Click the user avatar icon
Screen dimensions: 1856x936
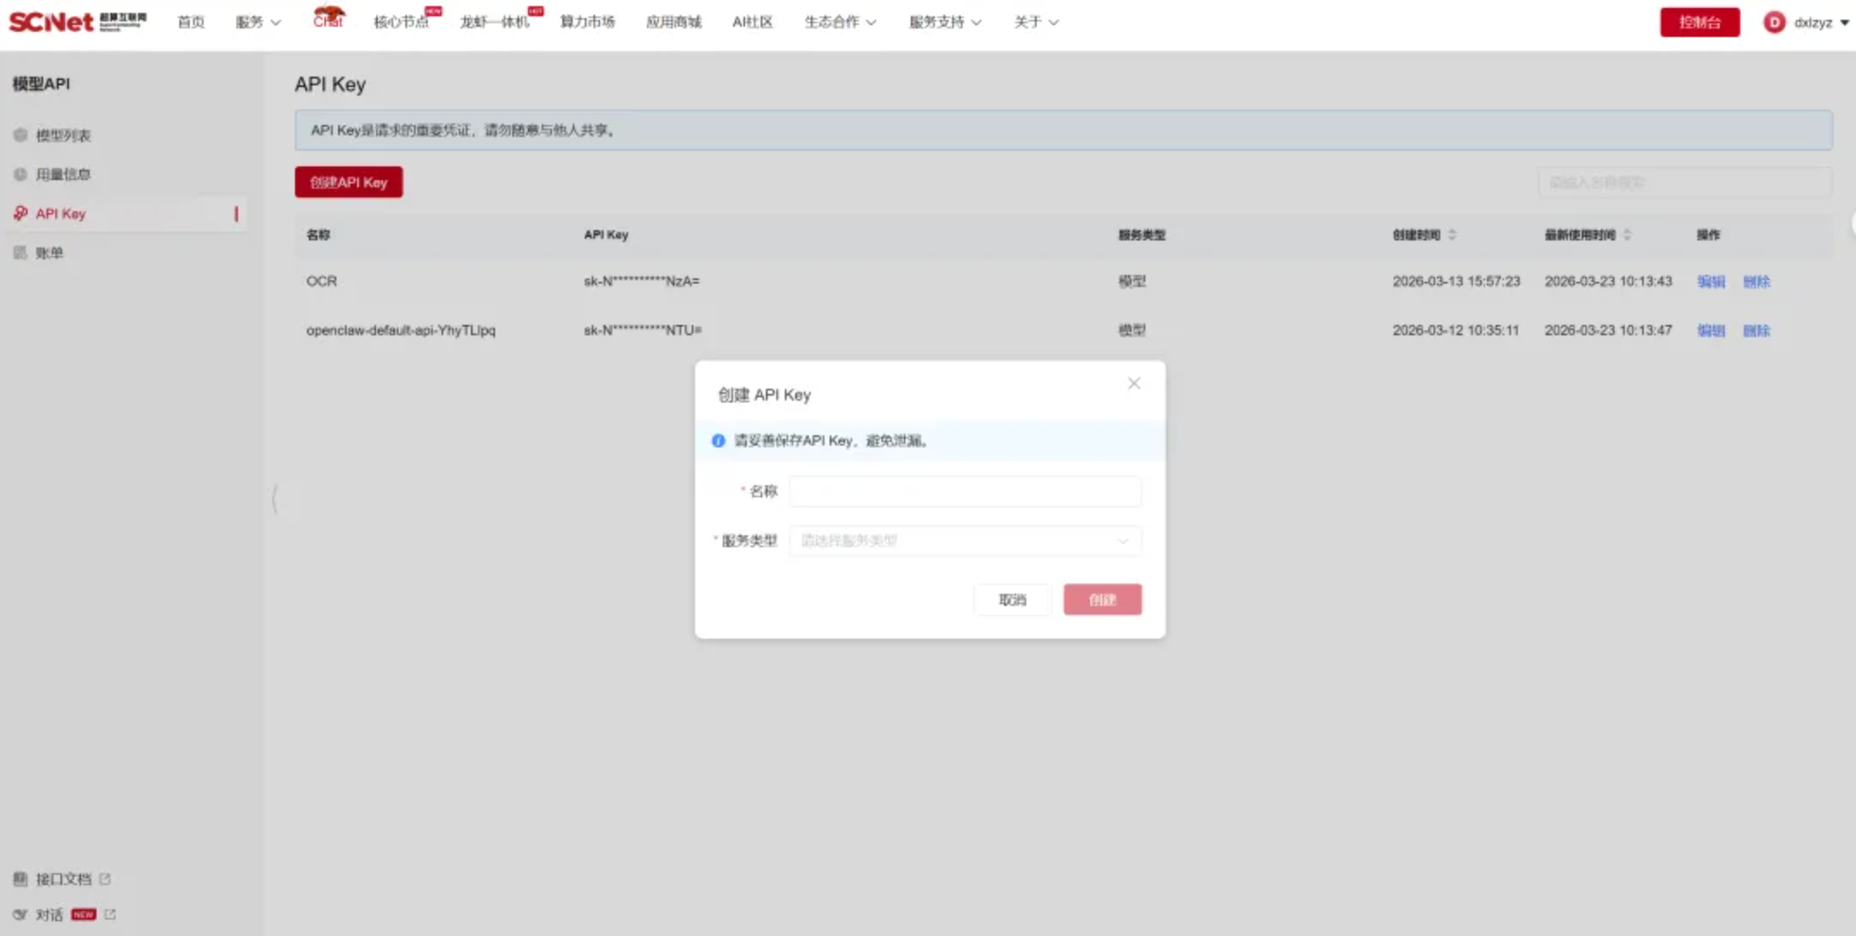click(1773, 22)
